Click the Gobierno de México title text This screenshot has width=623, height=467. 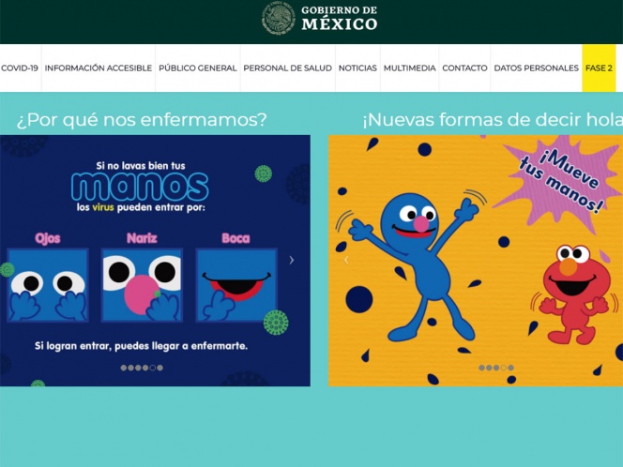340,18
